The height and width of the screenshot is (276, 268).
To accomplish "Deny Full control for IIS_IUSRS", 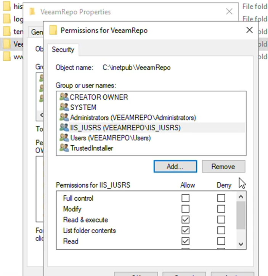I will [x=221, y=198].
